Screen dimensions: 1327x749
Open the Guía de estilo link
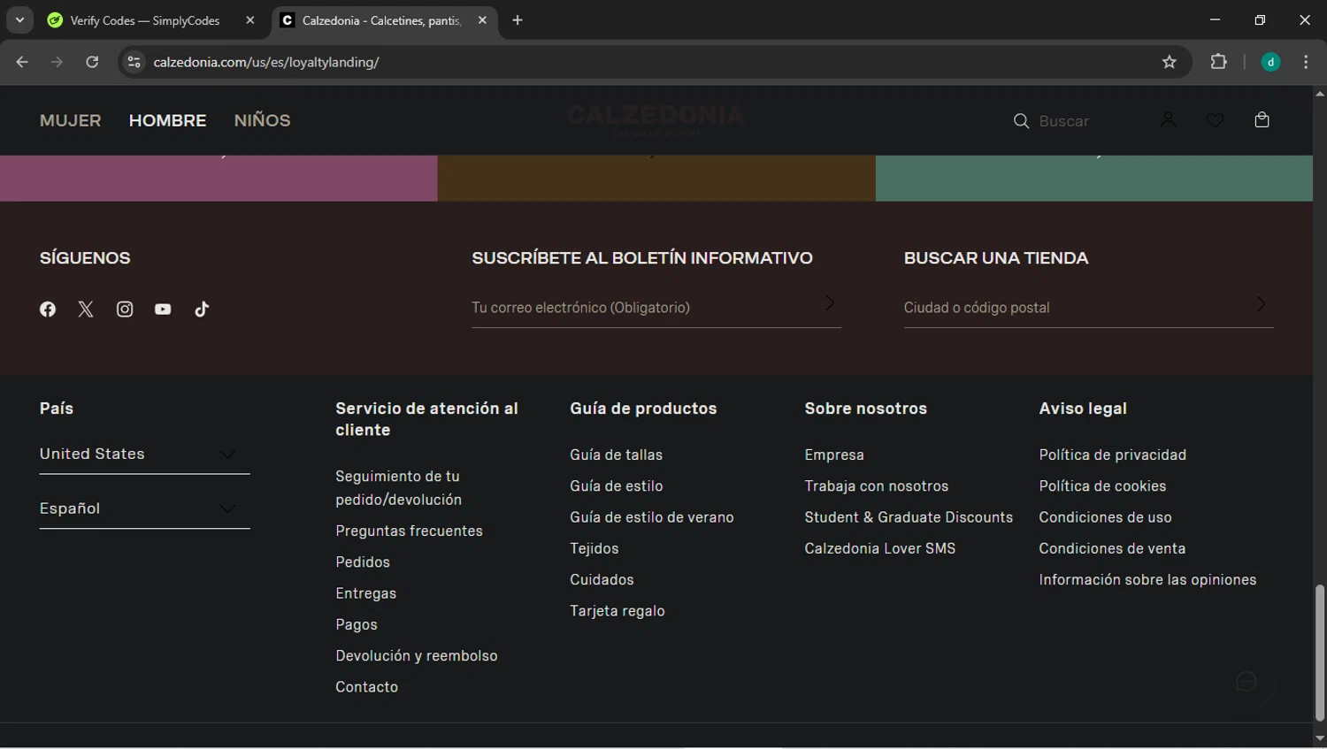tap(616, 485)
